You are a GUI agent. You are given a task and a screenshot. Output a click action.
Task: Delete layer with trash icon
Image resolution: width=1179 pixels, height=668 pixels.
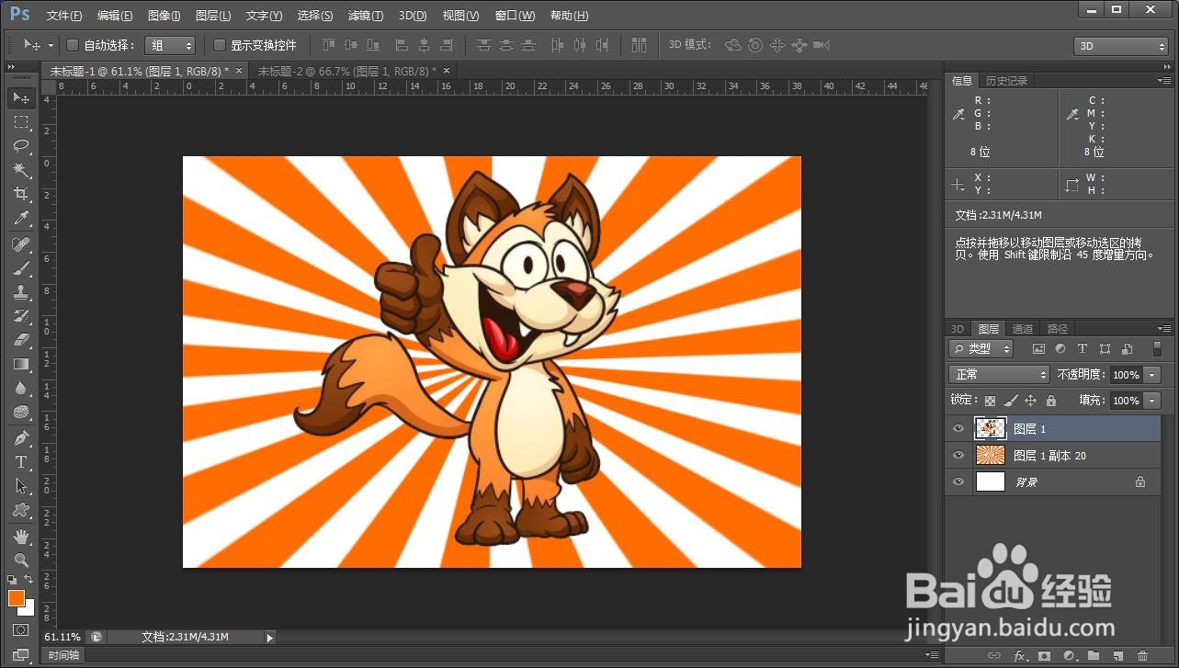click(1143, 656)
